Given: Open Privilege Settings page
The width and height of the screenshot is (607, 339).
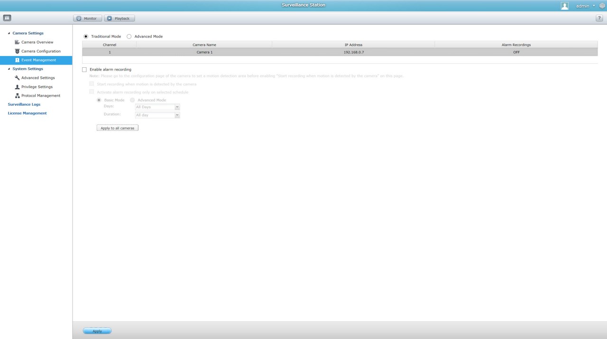Looking at the screenshot, I should coord(37,87).
